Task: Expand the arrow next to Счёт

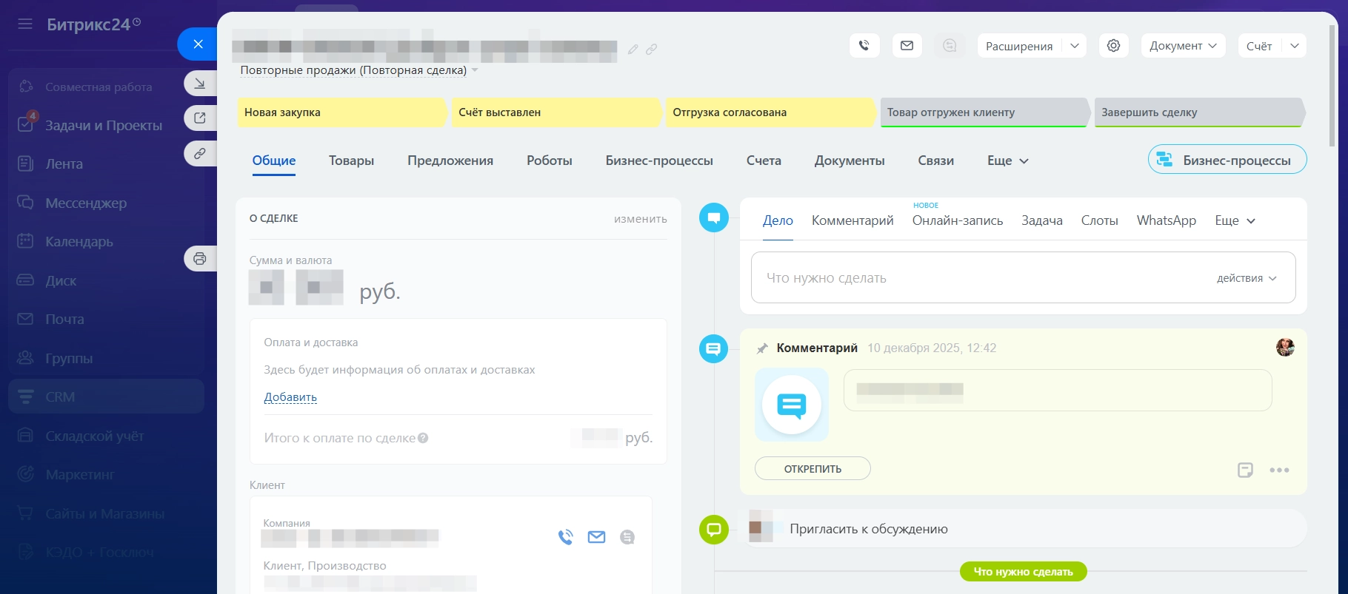Action: point(1294,46)
